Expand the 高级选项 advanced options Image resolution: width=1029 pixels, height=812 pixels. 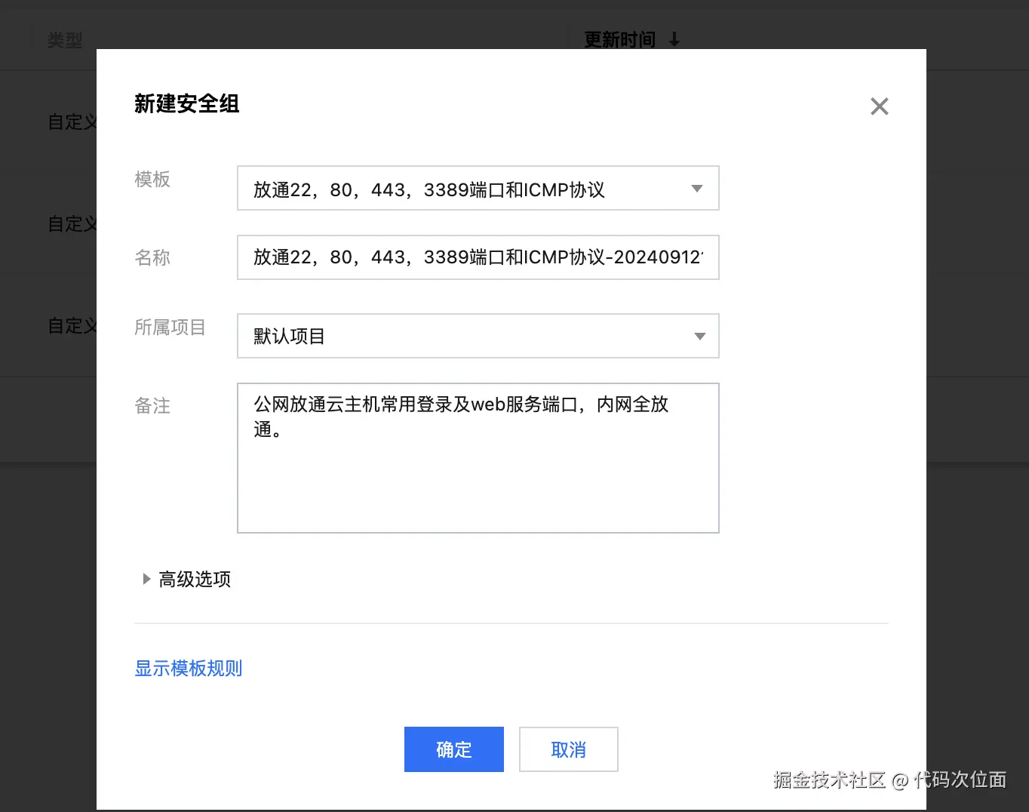pos(186,579)
